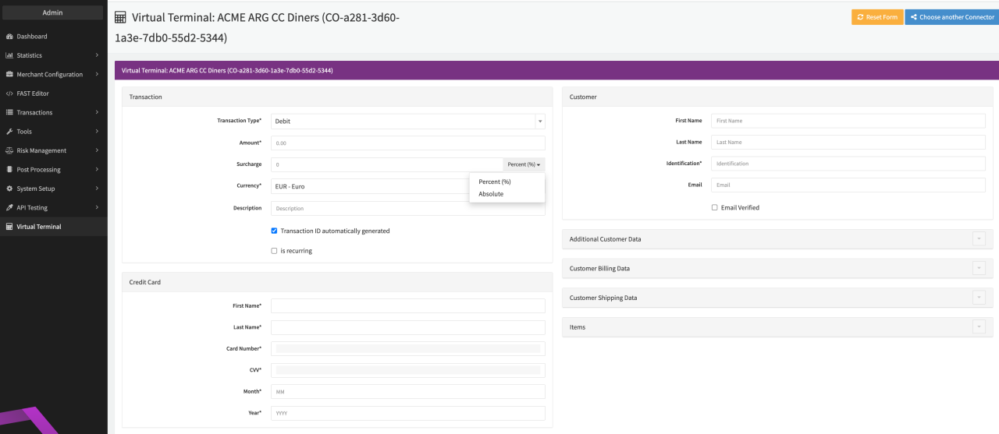Open the Transaction Type dropdown
The image size is (999, 434).
click(407, 122)
